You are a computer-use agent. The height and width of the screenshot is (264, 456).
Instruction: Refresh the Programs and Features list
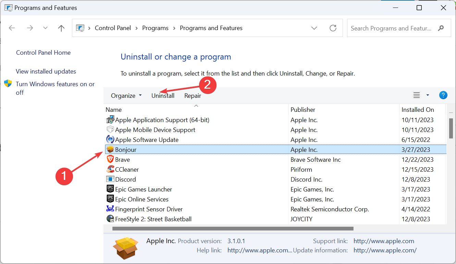333,28
